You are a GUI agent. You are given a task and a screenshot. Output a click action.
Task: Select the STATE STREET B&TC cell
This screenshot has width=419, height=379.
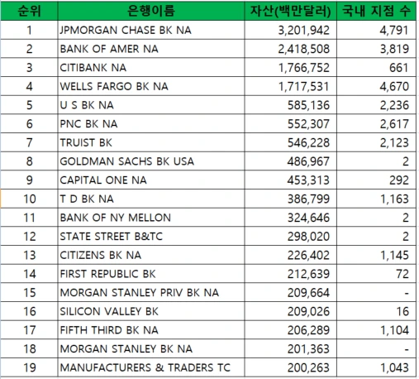[x=151, y=237]
